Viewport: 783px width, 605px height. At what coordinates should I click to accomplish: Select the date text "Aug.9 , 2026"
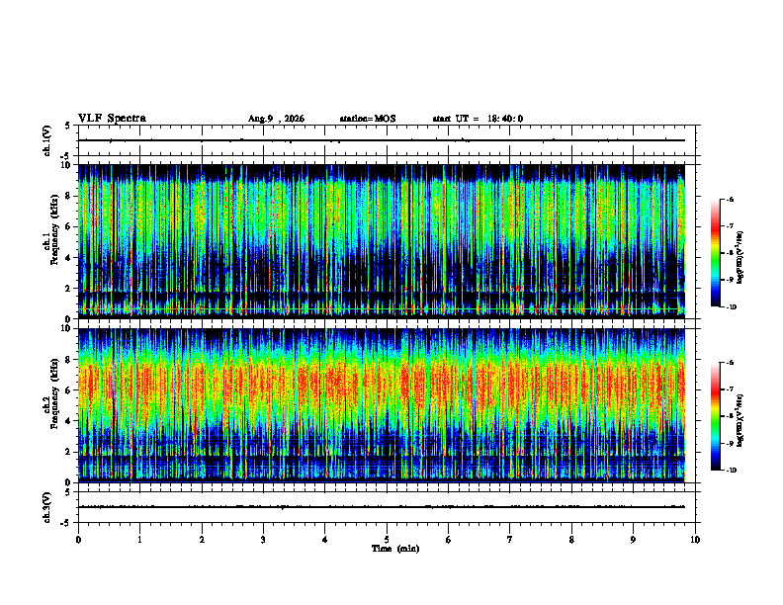276,119
